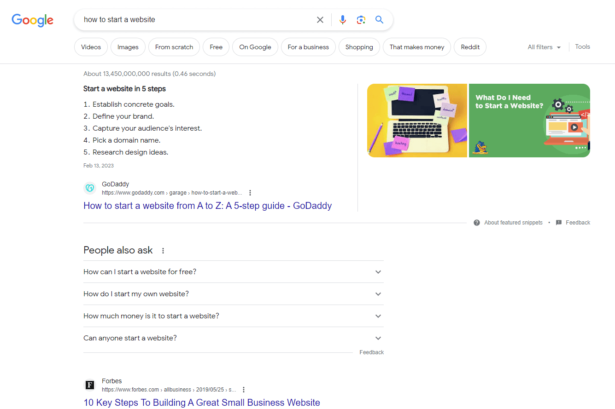
Task: Click the Google logo to return home
Action: tap(32, 20)
